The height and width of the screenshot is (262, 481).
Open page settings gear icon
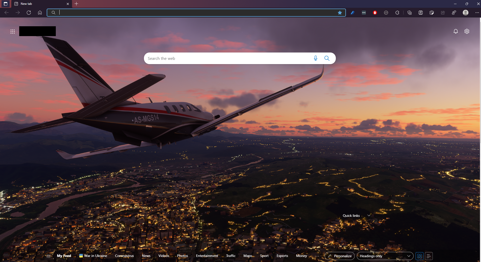467,31
